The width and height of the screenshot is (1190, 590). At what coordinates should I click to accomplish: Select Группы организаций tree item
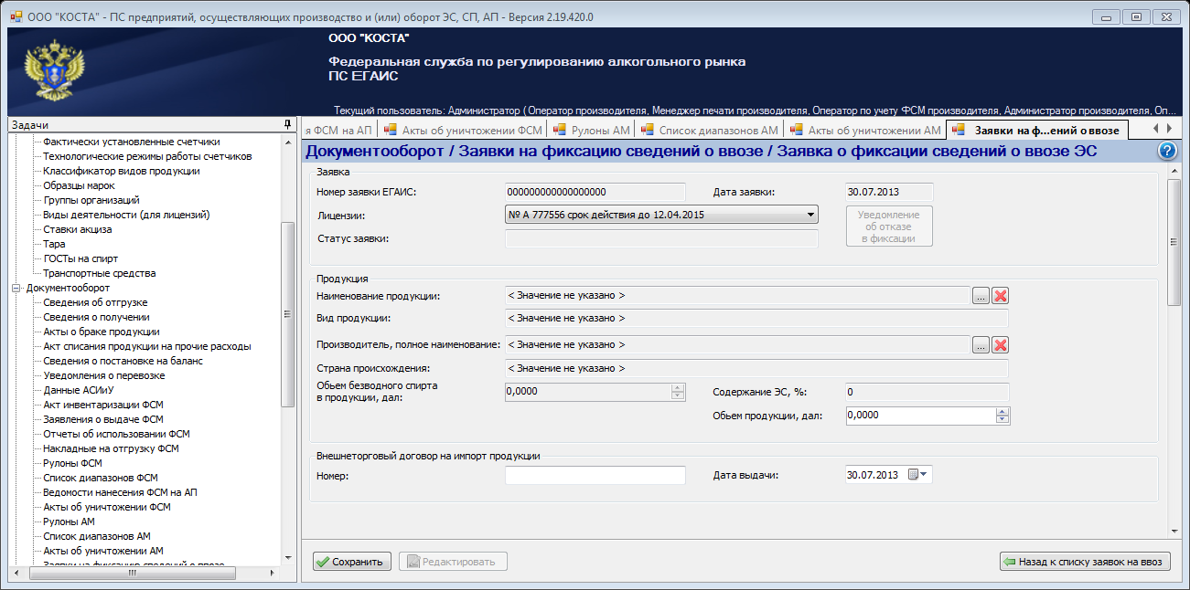tap(91, 200)
